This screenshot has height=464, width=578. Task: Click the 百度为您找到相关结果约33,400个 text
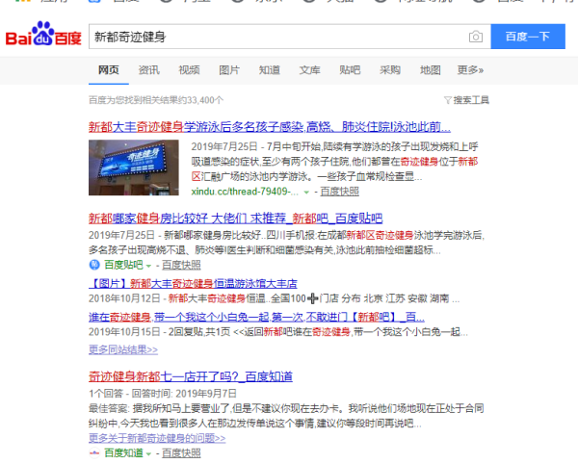click(x=156, y=100)
